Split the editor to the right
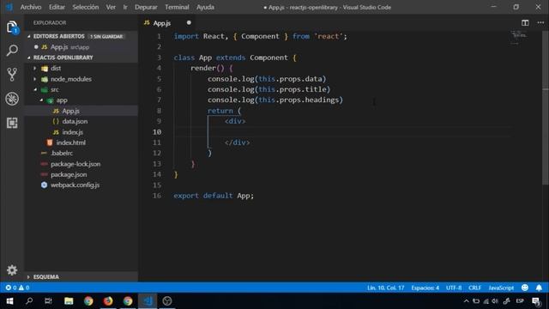This screenshot has width=549, height=309. tap(525, 23)
